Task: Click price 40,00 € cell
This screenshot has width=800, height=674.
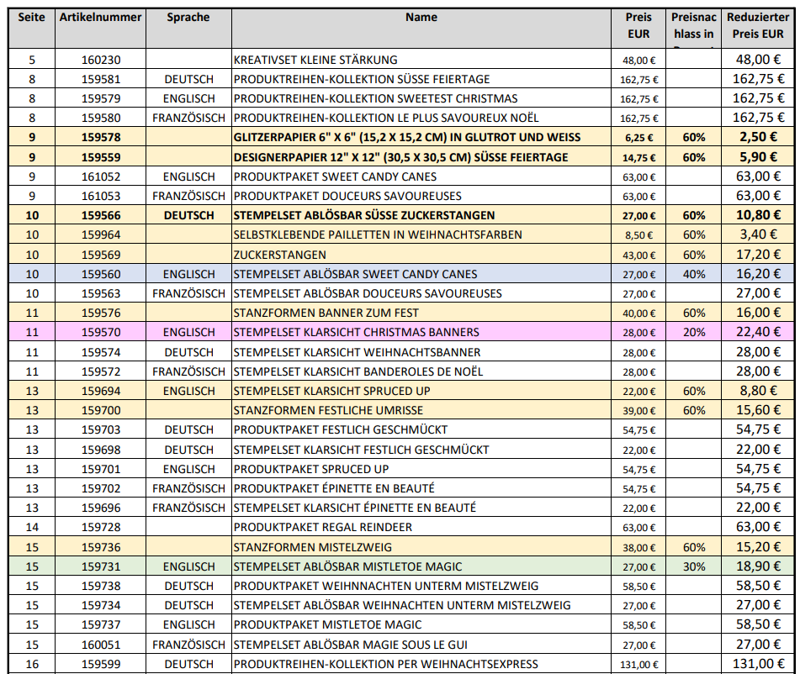Action: pyautogui.click(x=638, y=313)
